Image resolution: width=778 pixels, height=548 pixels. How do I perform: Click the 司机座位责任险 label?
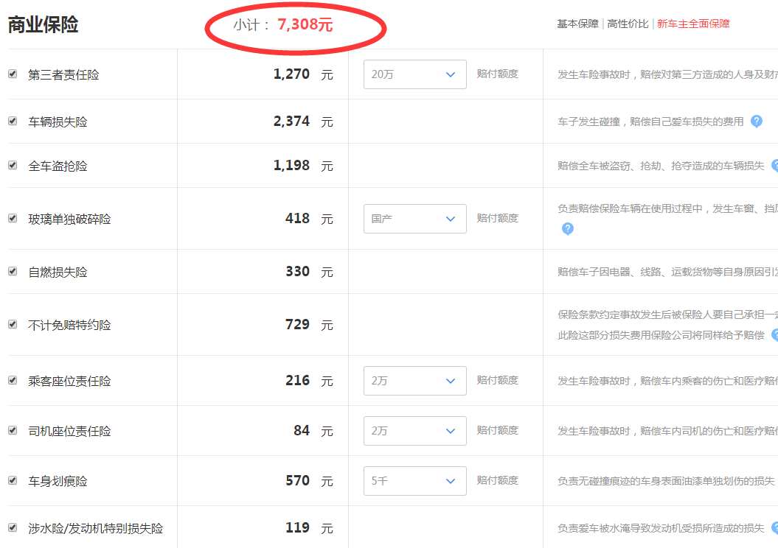point(69,431)
